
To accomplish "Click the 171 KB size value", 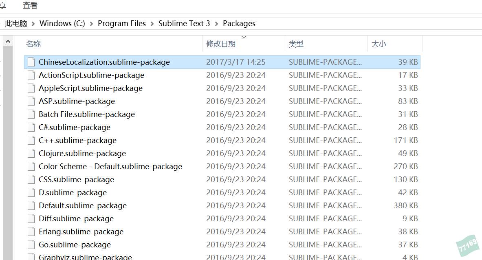I will 406,140.
